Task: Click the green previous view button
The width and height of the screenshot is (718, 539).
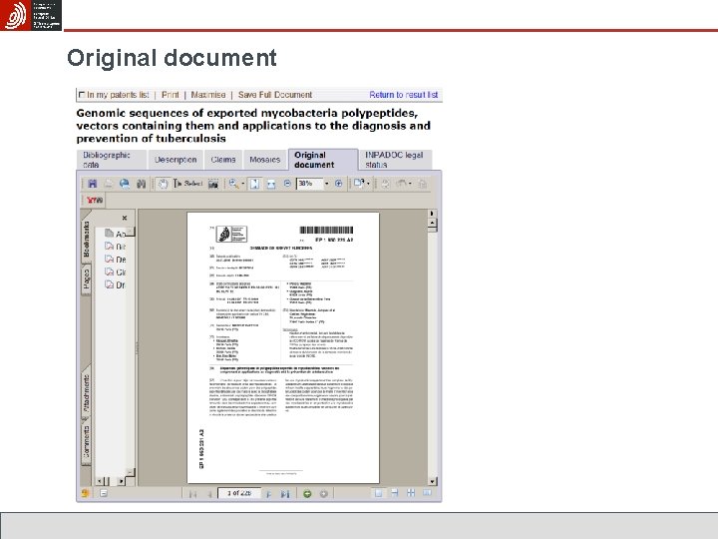Action: click(307, 494)
